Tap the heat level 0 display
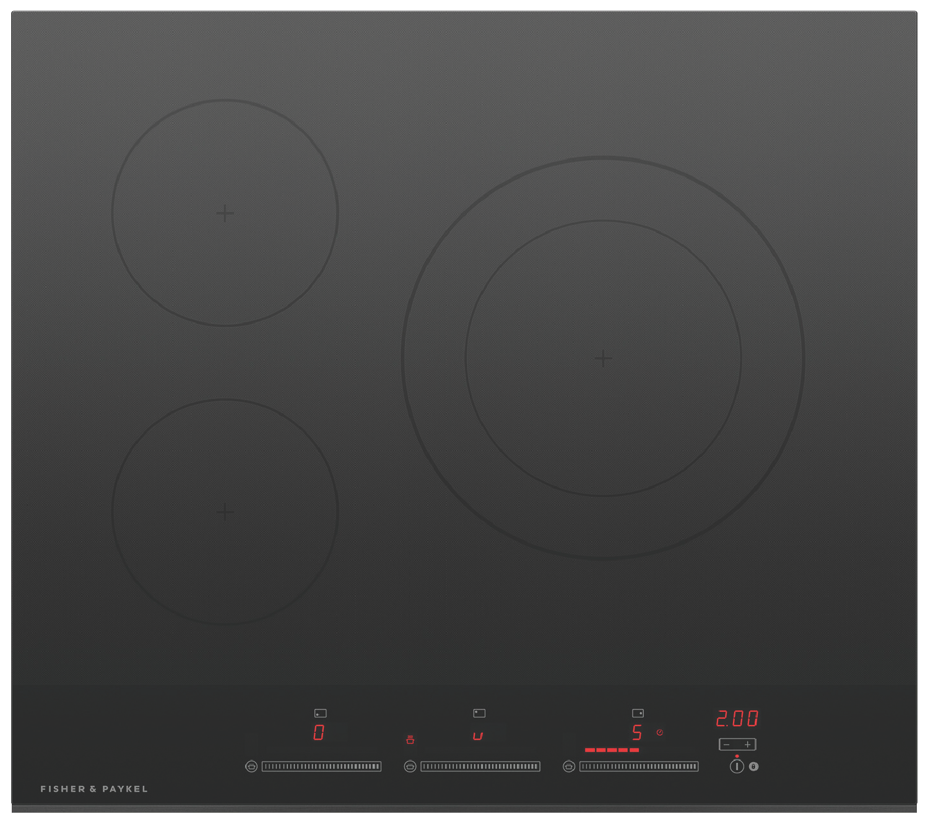Screen dimensions: 928x824 [319, 733]
